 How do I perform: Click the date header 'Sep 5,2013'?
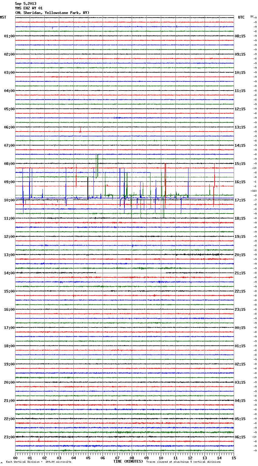point(25,4)
